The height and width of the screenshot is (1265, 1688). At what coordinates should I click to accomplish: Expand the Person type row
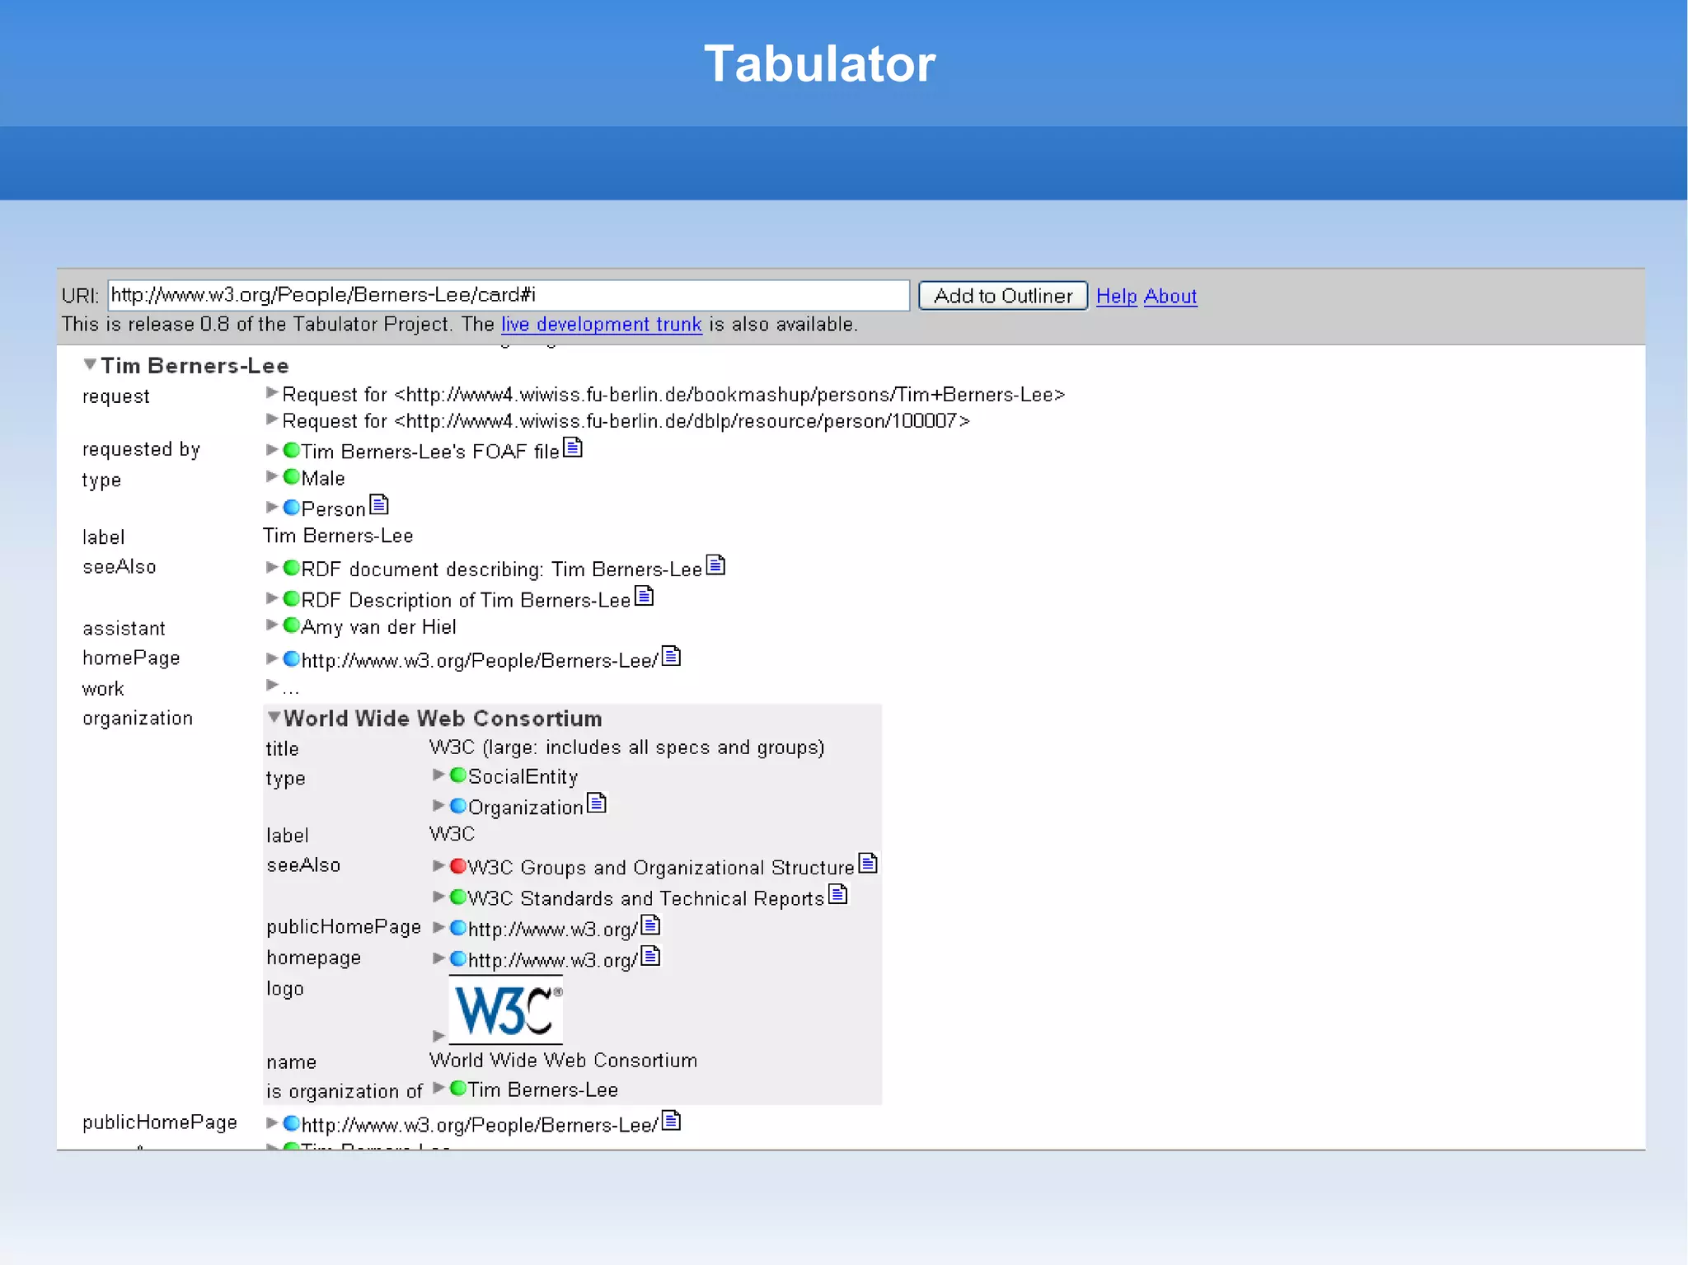click(271, 507)
